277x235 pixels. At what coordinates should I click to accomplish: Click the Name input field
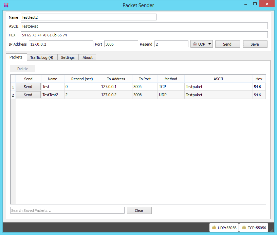click(x=89, y=17)
